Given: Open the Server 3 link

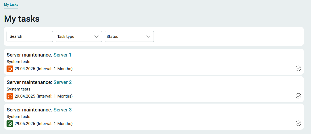Looking at the screenshot, I should [x=62, y=110].
